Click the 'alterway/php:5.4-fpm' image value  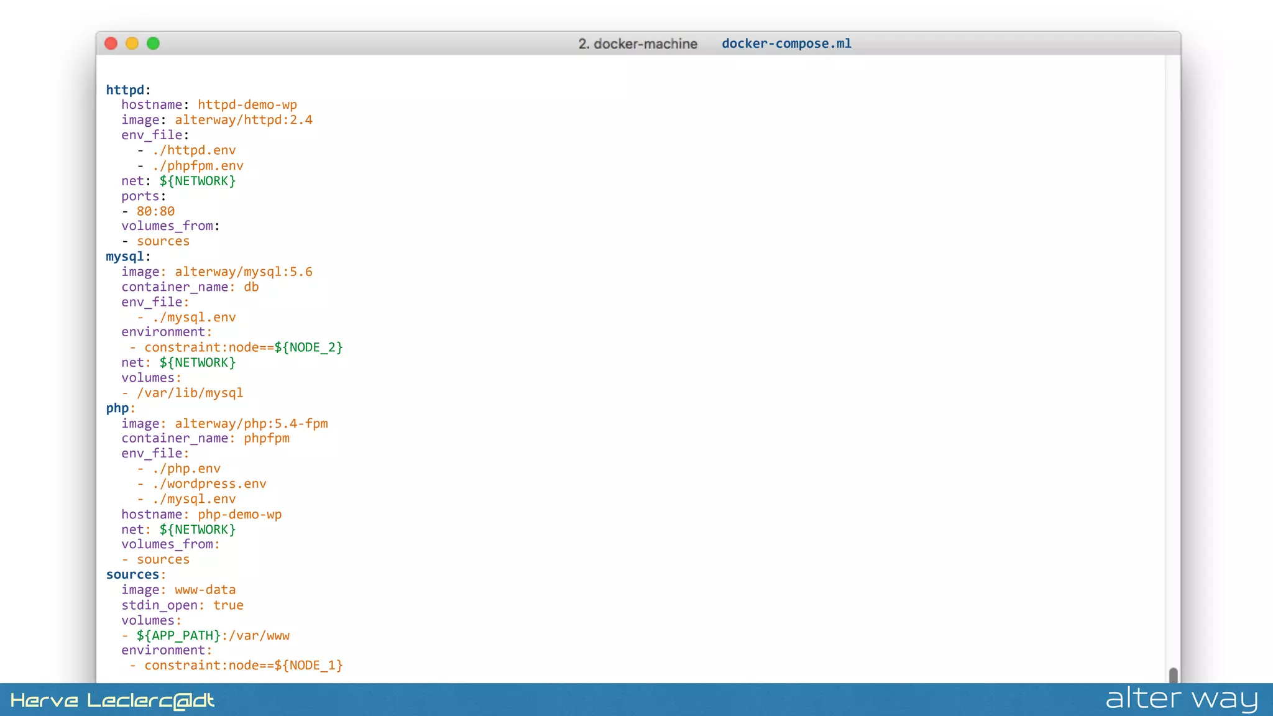point(251,423)
